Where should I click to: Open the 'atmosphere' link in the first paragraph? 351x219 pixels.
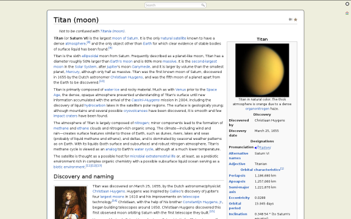tap(76, 44)
